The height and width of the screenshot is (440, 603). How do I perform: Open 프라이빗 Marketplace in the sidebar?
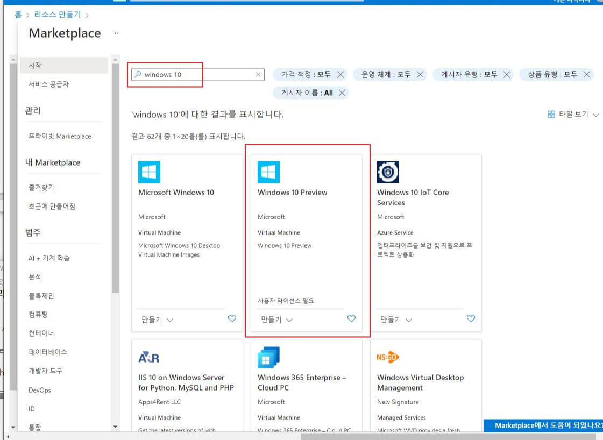tap(60, 136)
